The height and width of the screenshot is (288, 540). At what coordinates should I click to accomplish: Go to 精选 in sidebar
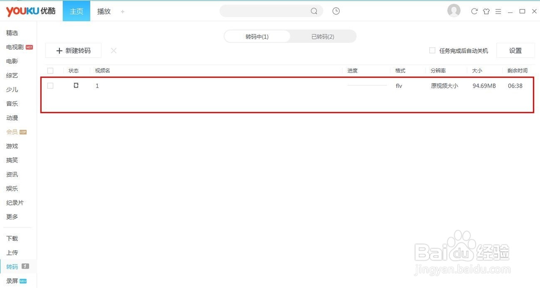click(12, 33)
